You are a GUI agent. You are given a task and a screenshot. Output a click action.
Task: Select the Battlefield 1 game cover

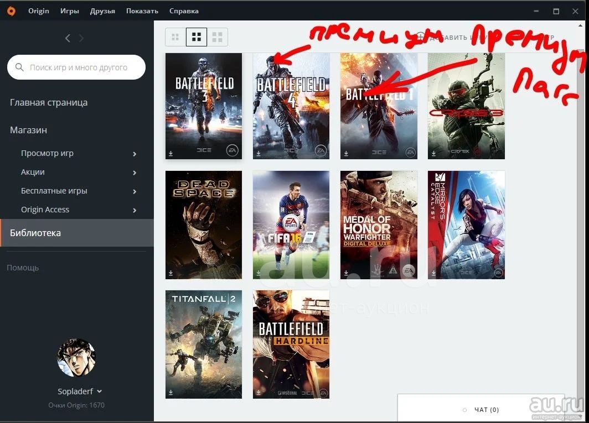click(x=379, y=106)
